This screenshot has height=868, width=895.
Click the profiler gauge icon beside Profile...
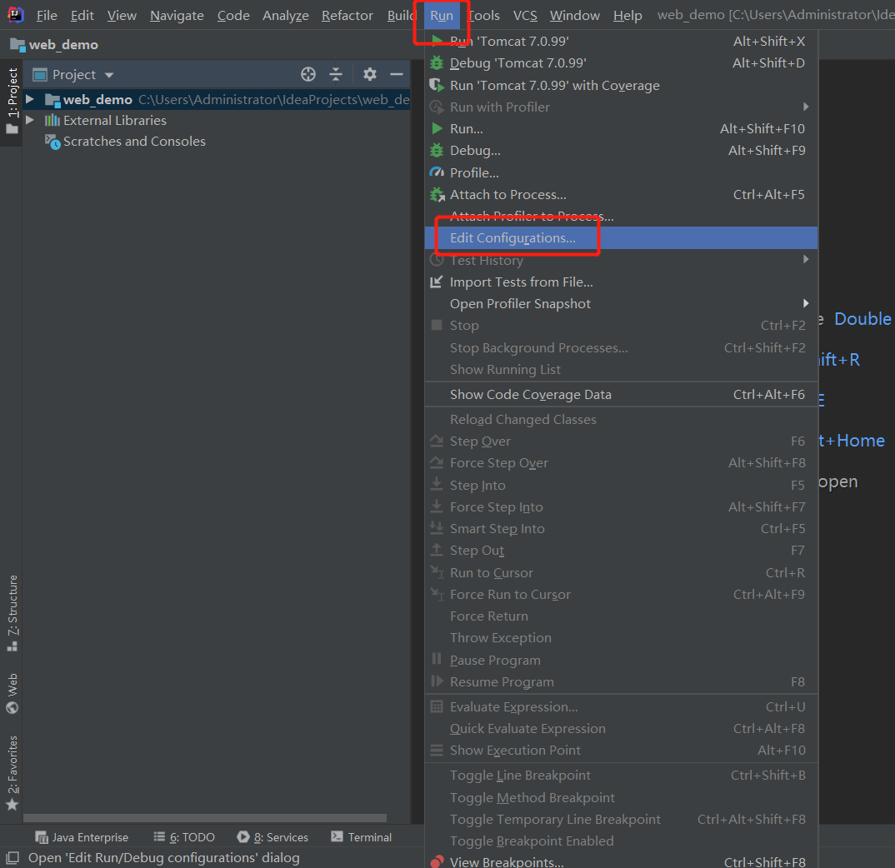click(437, 172)
